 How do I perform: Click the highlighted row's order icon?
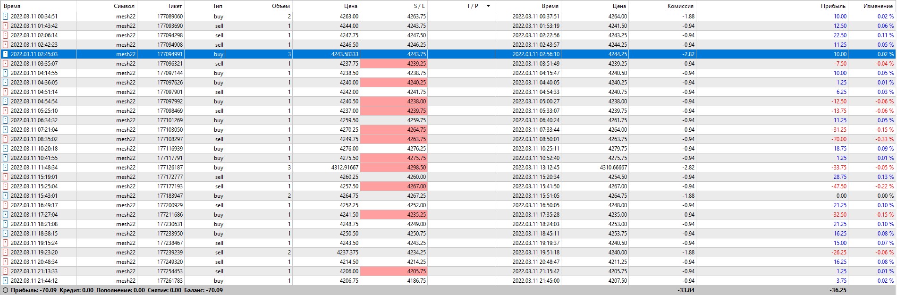[6, 54]
